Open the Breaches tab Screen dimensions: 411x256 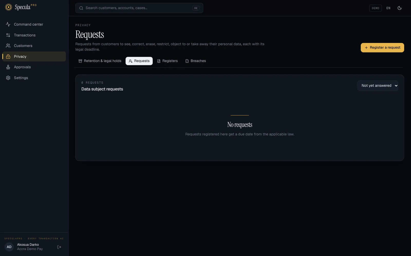tap(196, 61)
